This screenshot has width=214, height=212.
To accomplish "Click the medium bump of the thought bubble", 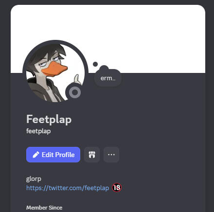I will [104, 68].
